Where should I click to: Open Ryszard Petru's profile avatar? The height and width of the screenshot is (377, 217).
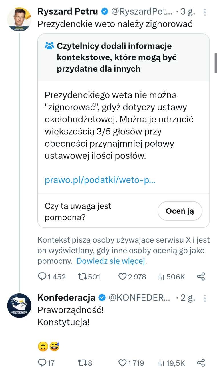click(19, 19)
